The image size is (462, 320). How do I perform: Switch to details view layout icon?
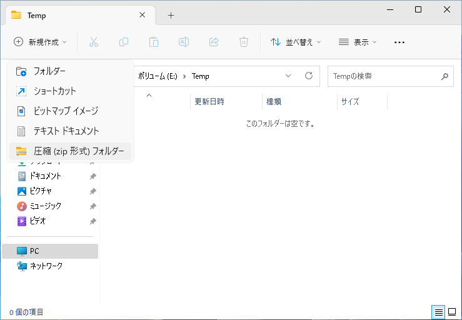tap(439, 312)
